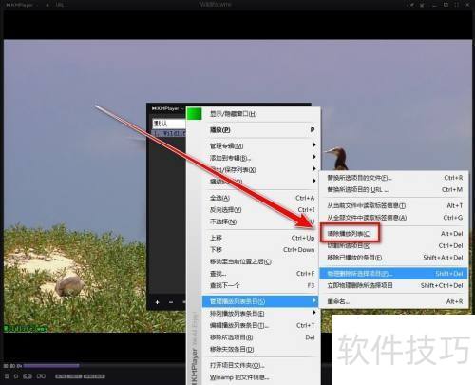Image resolution: width=475 pixels, height=385 pixels.
Task: Click the 3D icon in bottom control bar
Action: coord(28,376)
